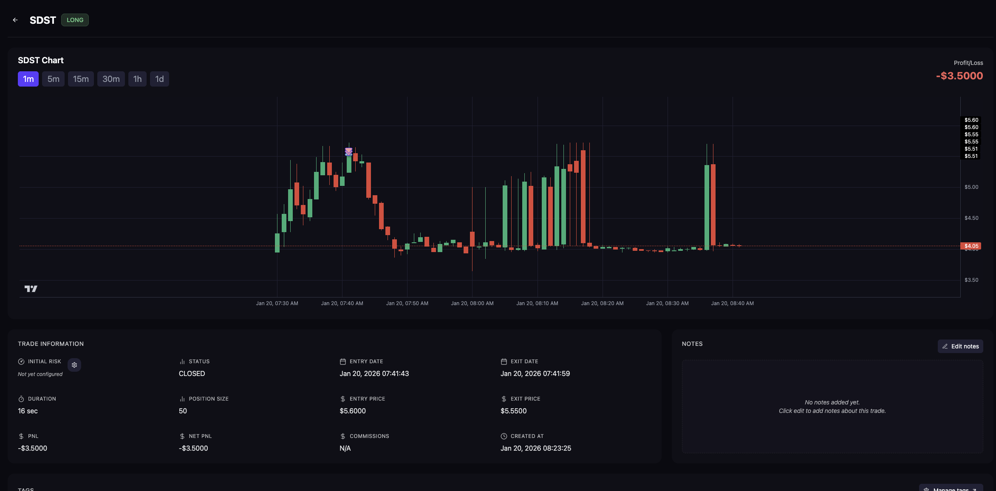Choose the 1h chart interval

pos(137,79)
